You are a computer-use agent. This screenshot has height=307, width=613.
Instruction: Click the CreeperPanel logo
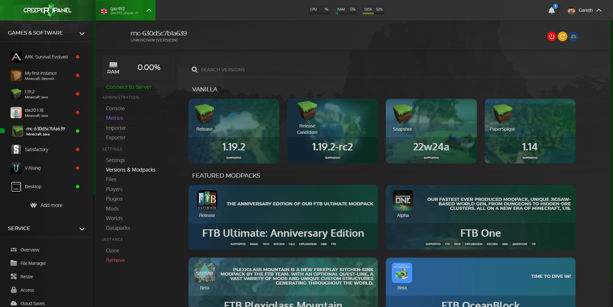point(47,10)
